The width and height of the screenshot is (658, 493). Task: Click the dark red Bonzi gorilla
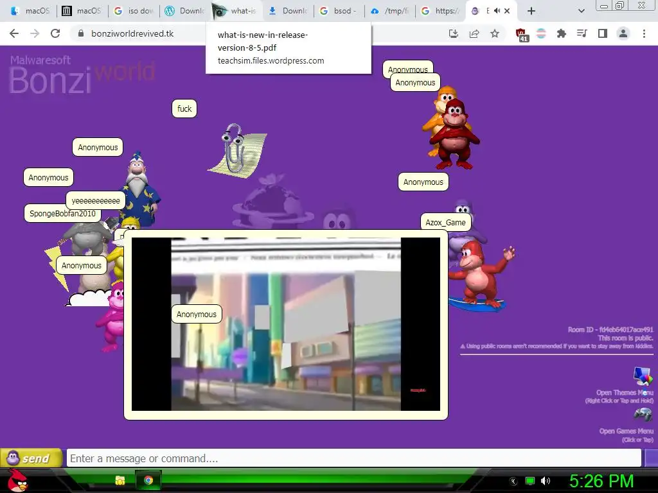click(455, 135)
